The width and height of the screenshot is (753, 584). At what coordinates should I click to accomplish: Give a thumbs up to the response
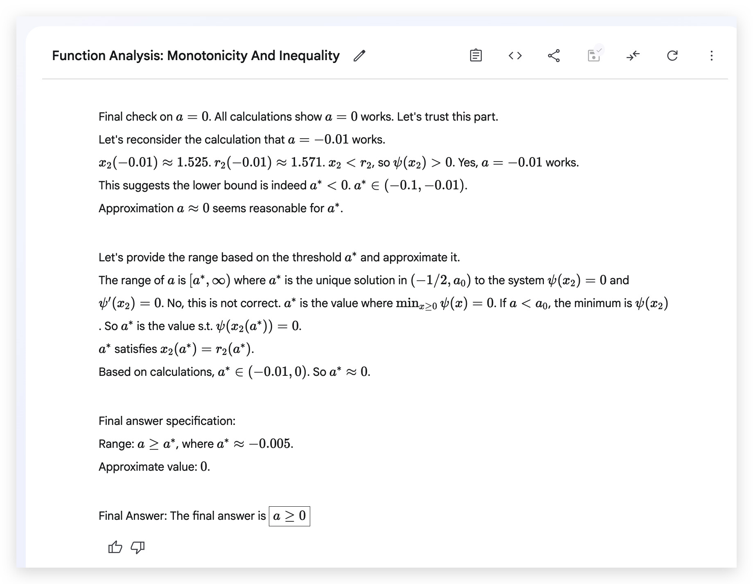click(x=115, y=547)
